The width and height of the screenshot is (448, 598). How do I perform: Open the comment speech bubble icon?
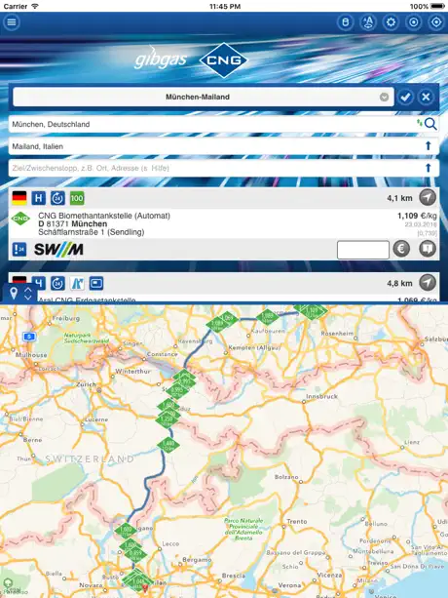coord(428,249)
